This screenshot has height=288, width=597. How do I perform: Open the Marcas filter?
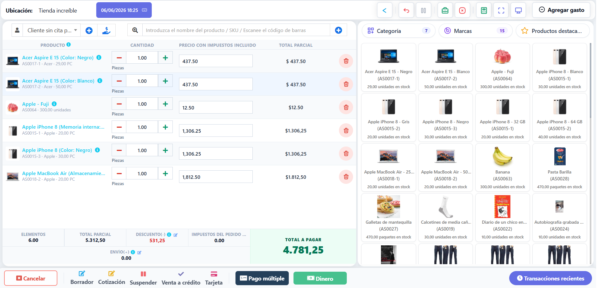(x=475, y=31)
